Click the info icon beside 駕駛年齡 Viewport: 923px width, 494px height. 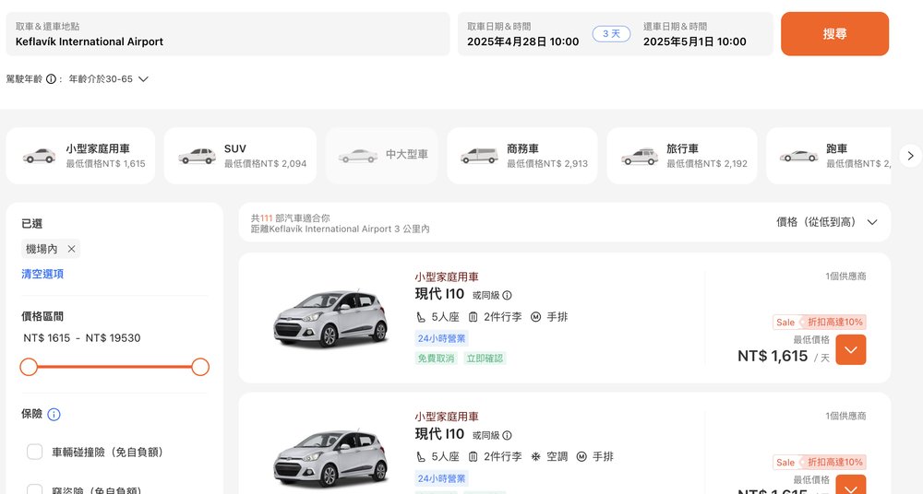point(52,79)
